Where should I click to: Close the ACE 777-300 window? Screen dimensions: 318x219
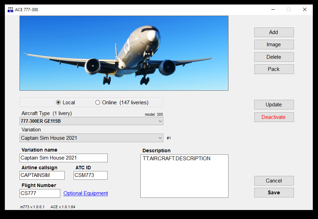pos(304,9)
